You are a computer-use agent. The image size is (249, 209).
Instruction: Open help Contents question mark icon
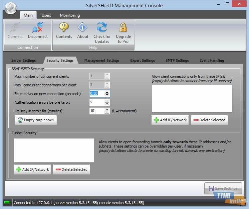click(x=64, y=28)
